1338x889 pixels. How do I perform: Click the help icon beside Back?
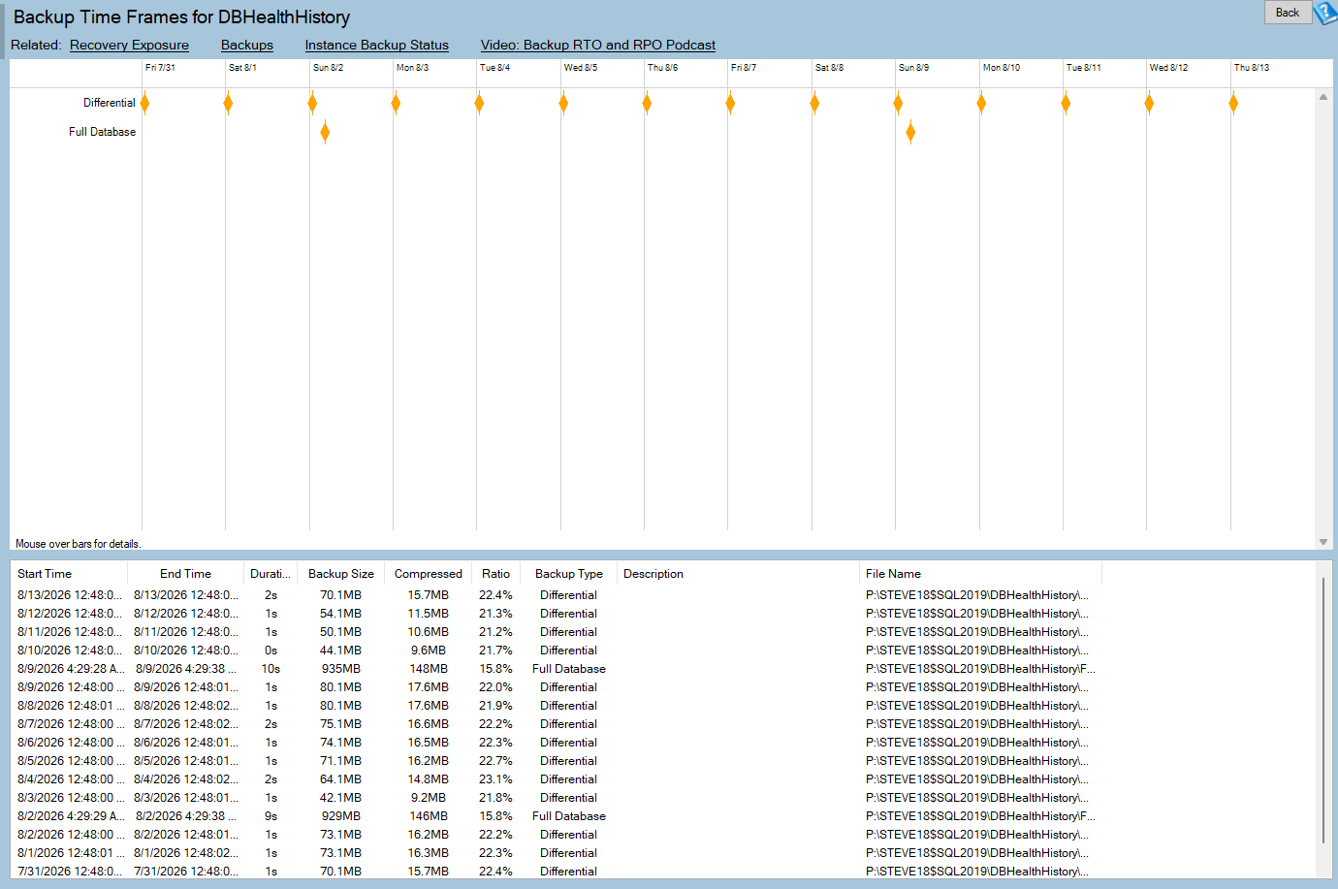[1325, 13]
